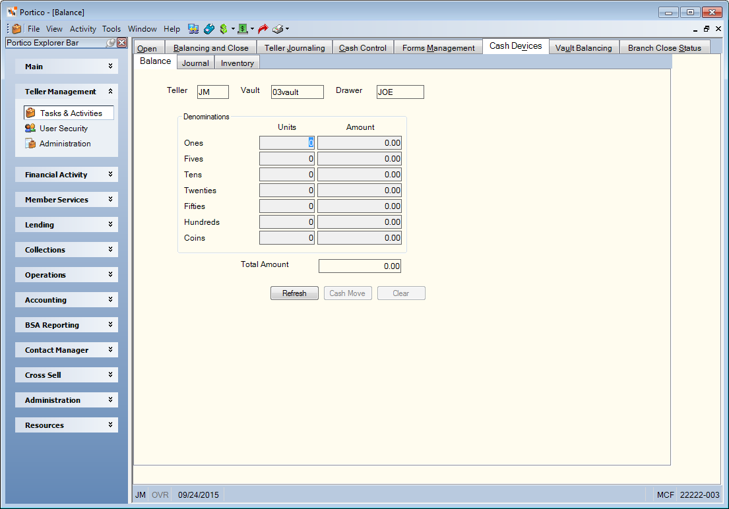
Task: Switch to the Forms Management tab
Action: [x=439, y=48]
